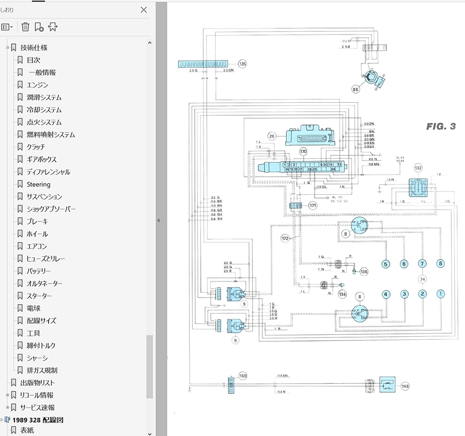This screenshot has height=436, width=465.
Task: Open the 出版物リスト bookmark
Action: tap(38, 383)
